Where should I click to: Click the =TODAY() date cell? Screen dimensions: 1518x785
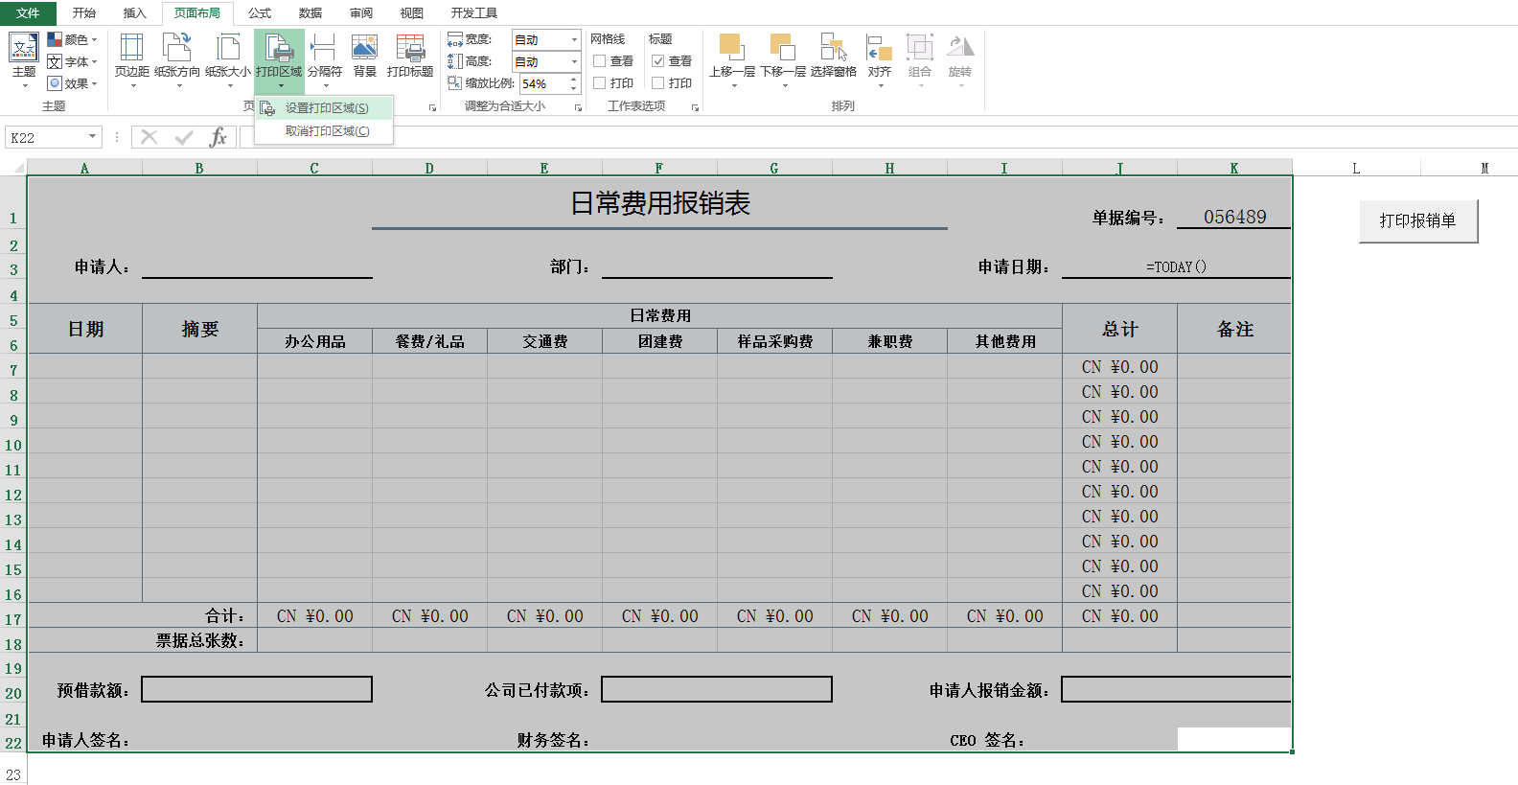tap(1176, 266)
